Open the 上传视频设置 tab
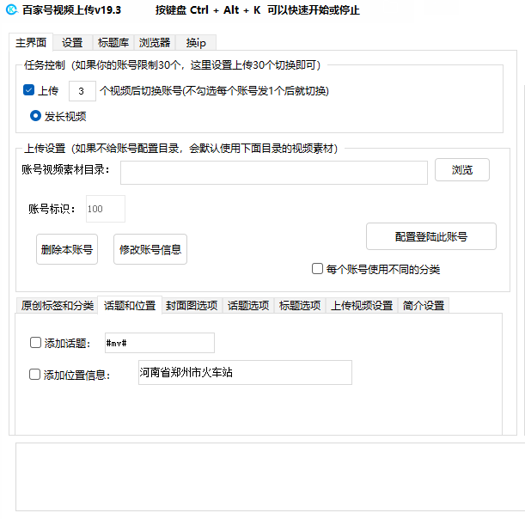The height and width of the screenshot is (519, 525). point(362,305)
